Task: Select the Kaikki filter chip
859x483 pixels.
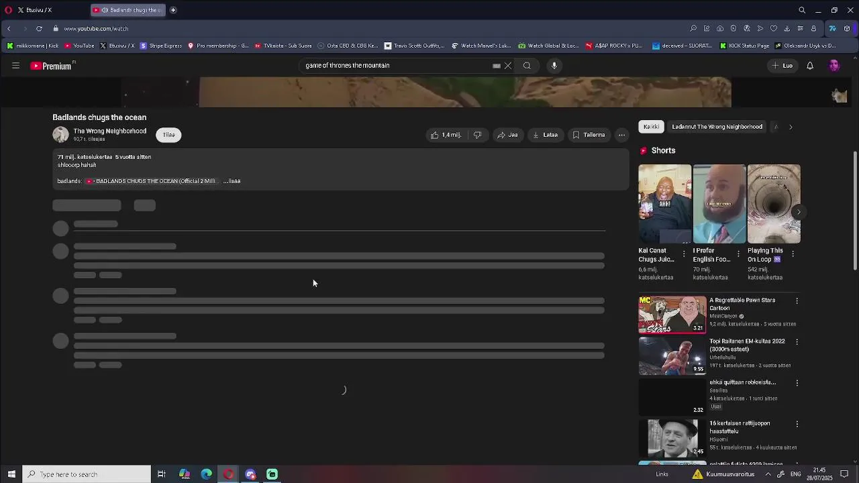Action: (651, 127)
